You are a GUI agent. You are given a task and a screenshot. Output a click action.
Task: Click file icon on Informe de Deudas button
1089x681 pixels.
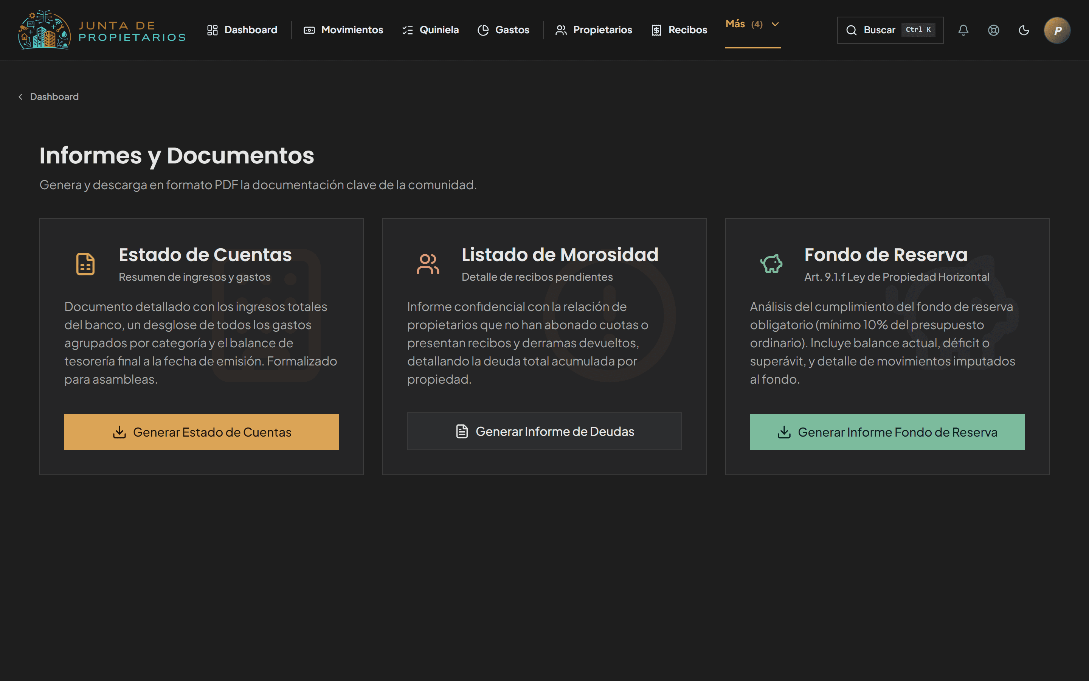462,431
